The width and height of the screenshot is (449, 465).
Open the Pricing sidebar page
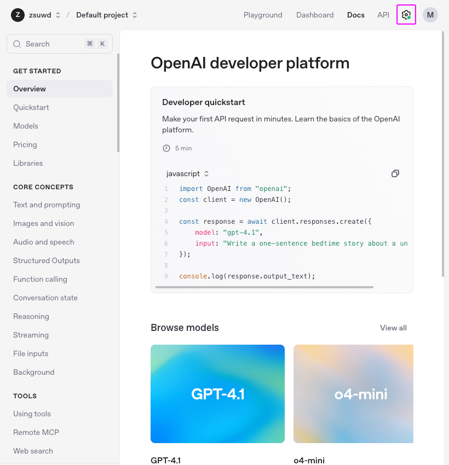pyautogui.click(x=25, y=144)
